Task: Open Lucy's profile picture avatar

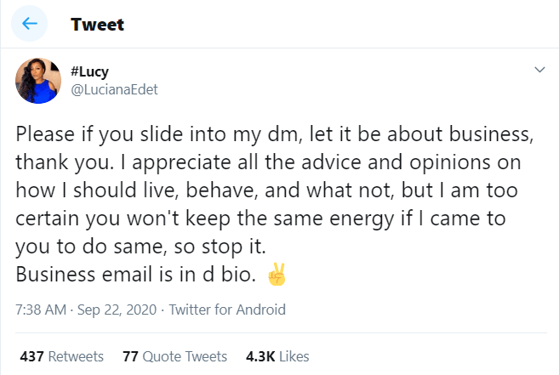Action: [x=38, y=81]
